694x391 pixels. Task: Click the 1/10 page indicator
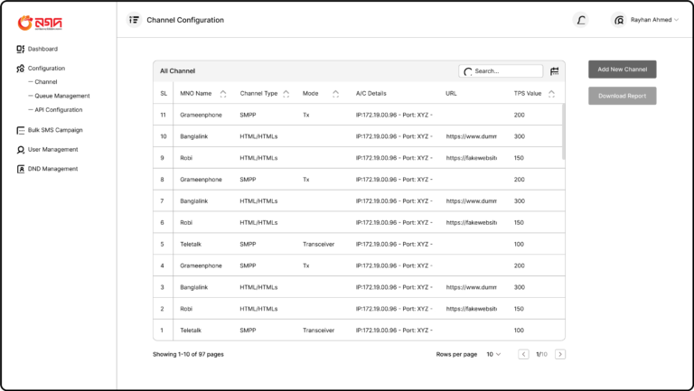542,354
